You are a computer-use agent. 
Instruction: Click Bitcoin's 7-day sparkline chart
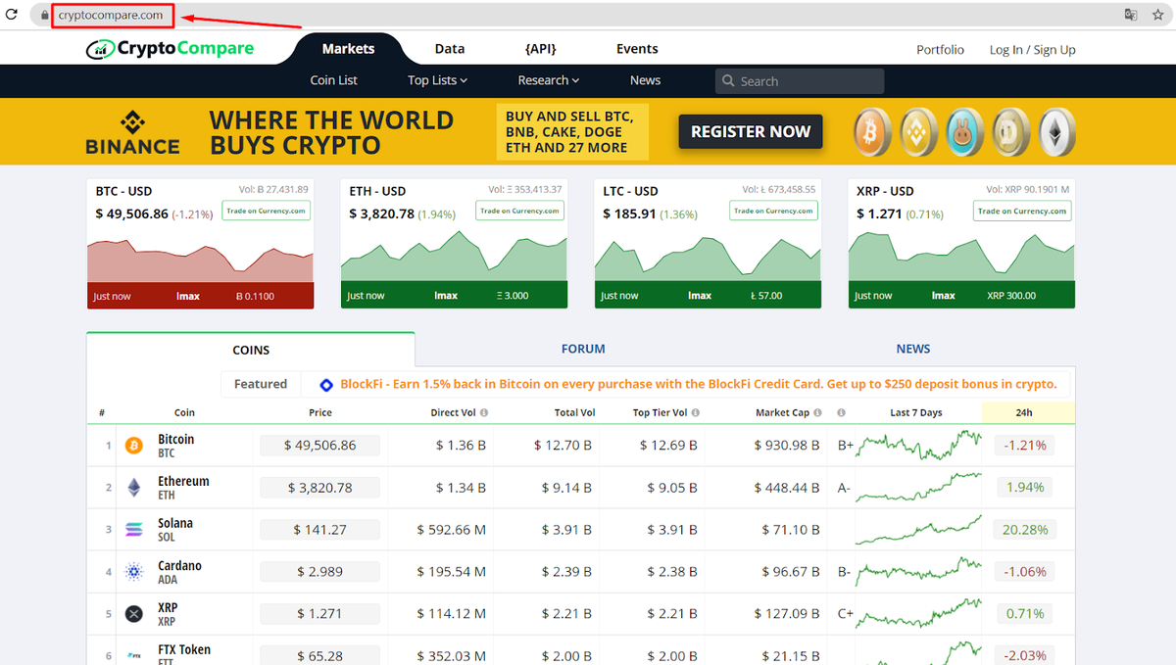click(918, 446)
